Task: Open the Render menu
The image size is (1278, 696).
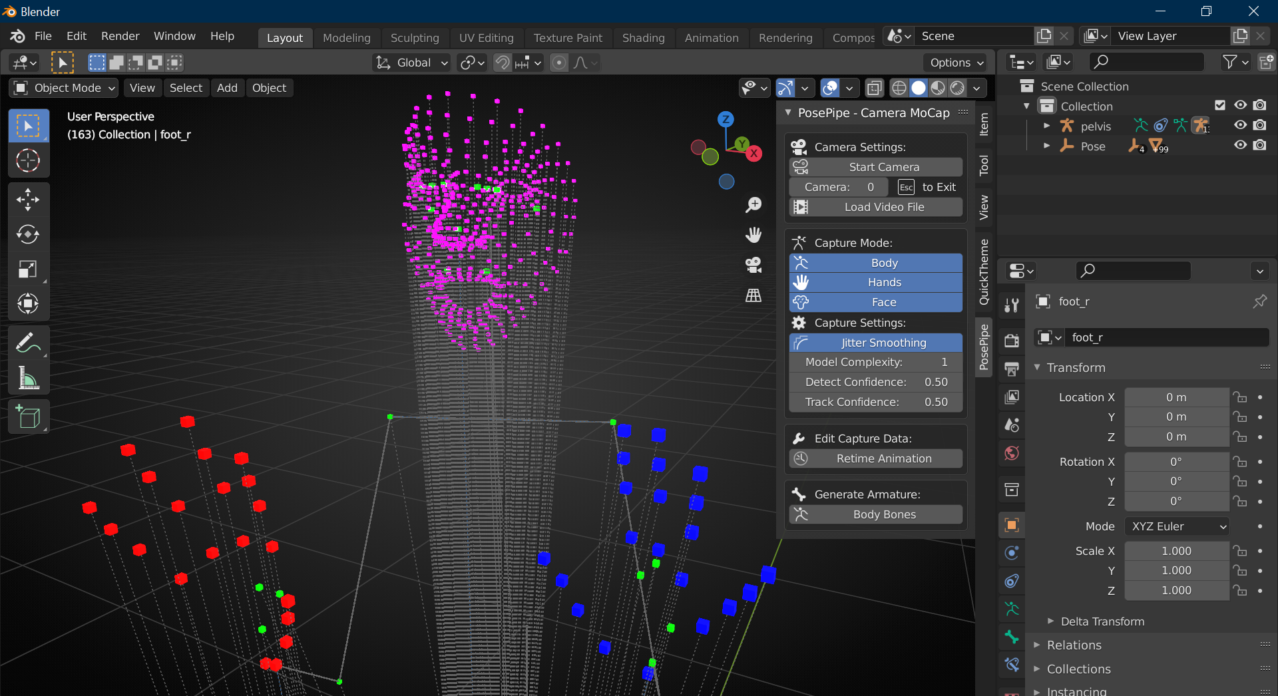Action: coord(120,36)
